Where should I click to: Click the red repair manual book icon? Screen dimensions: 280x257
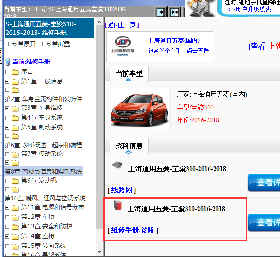click(118, 205)
